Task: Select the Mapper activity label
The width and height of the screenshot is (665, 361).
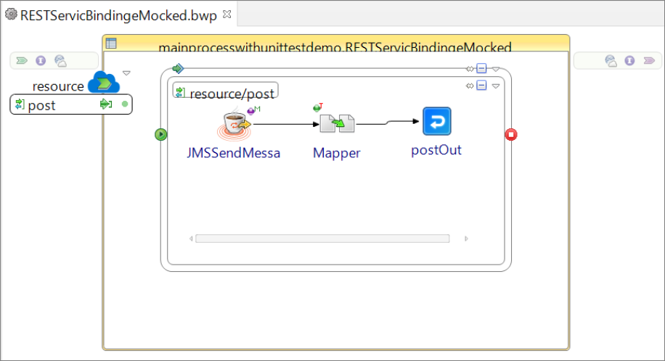Action: pyautogui.click(x=337, y=154)
